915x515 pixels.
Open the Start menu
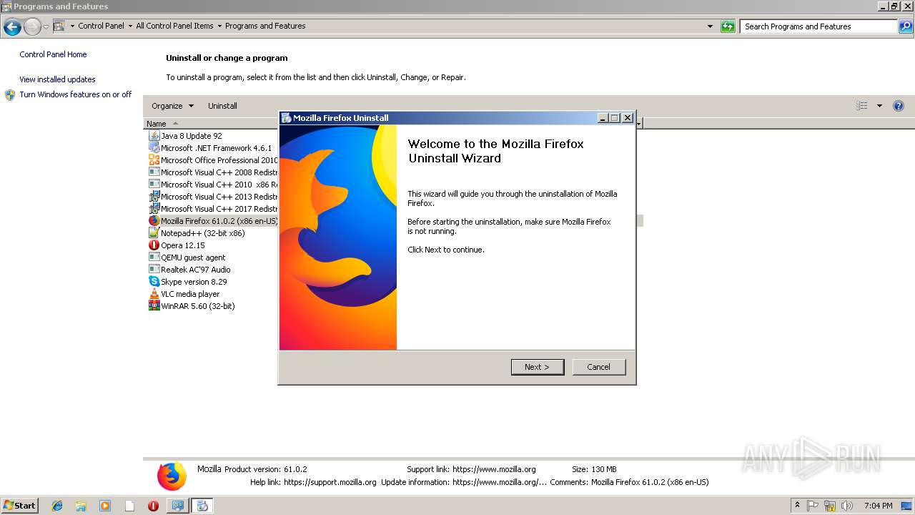click(x=19, y=506)
